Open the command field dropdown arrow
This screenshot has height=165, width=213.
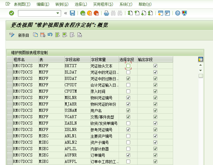58,13
